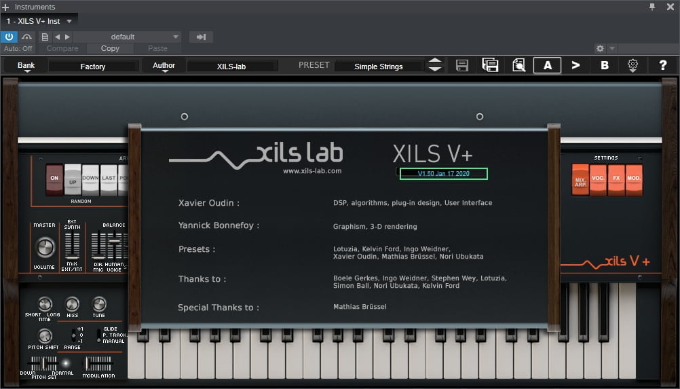Open the Bank dropdown menu
The height and width of the screenshot is (389, 680).
(x=26, y=66)
